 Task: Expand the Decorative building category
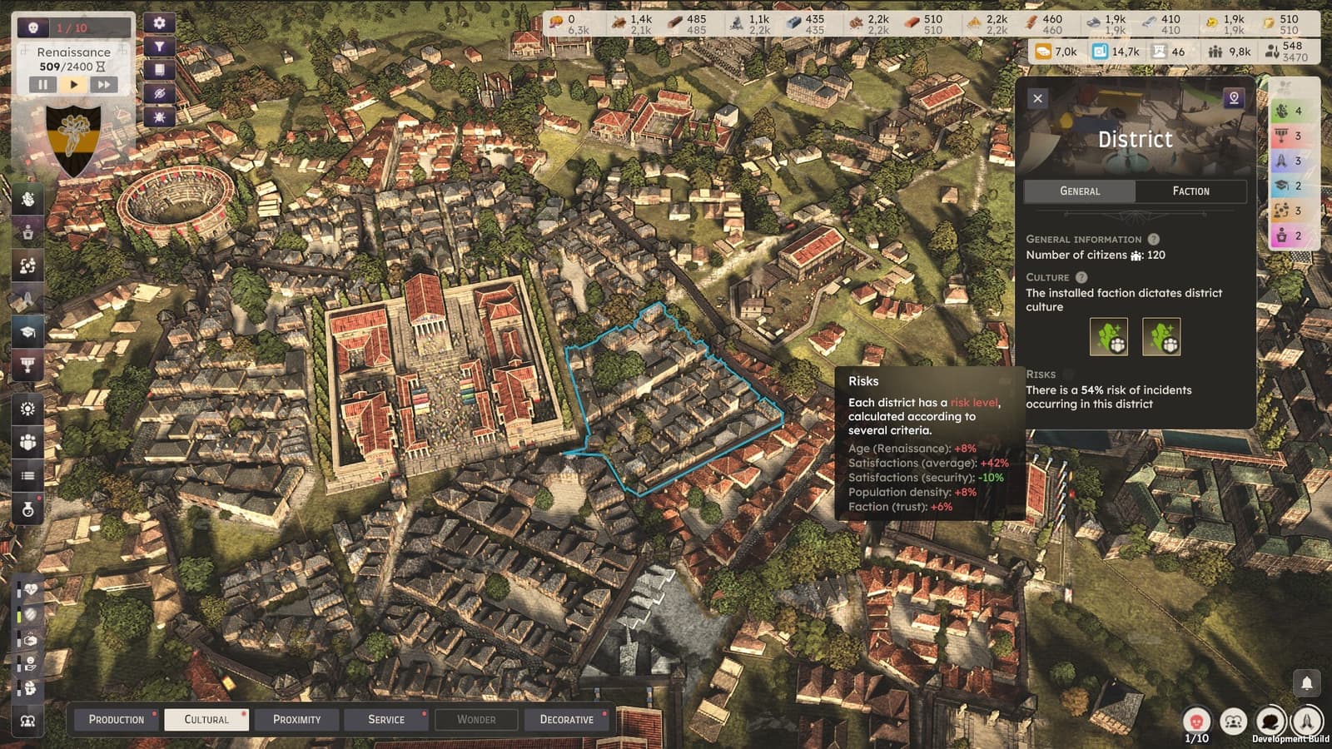567,719
